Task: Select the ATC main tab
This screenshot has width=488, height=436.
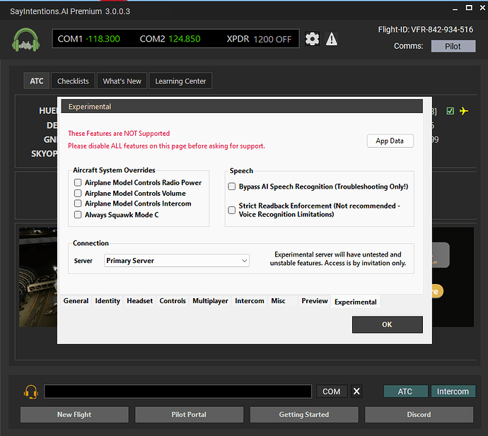Action: tap(36, 81)
